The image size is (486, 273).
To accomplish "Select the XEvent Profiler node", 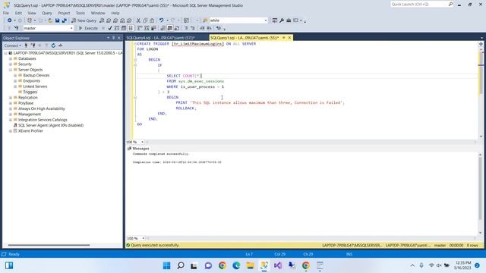I will (x=30, y=131).
